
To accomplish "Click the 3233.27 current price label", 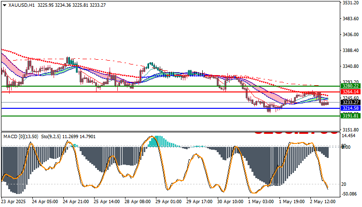I will point(351,102).
